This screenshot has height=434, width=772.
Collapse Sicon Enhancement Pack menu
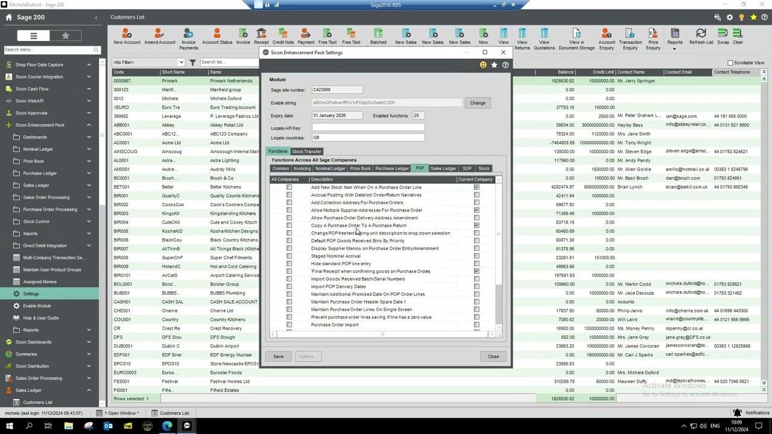pyautogui.click(x=89, y=125)
